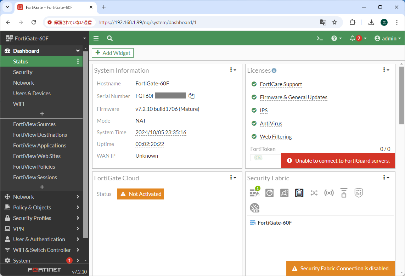Open the CLI console icon
This screenshot has height=276, width=405.
click(x=320, y=38)
